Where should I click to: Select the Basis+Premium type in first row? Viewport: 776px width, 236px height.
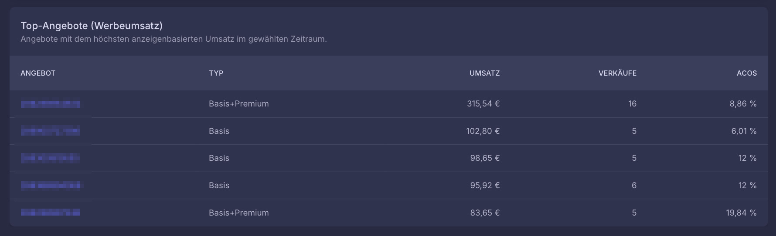(x=239, y=104)
